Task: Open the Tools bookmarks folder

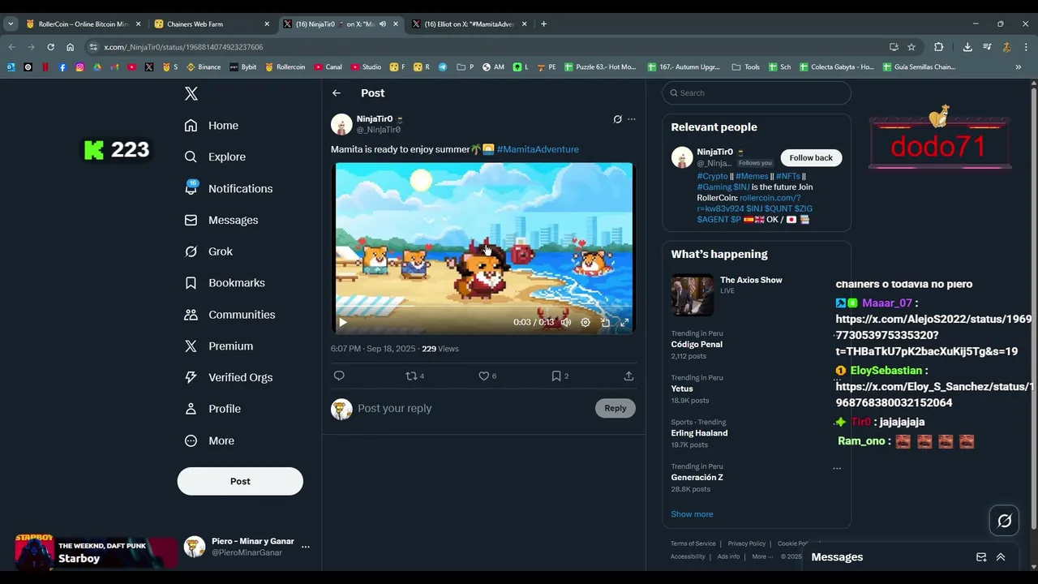Action: point(746,67)
